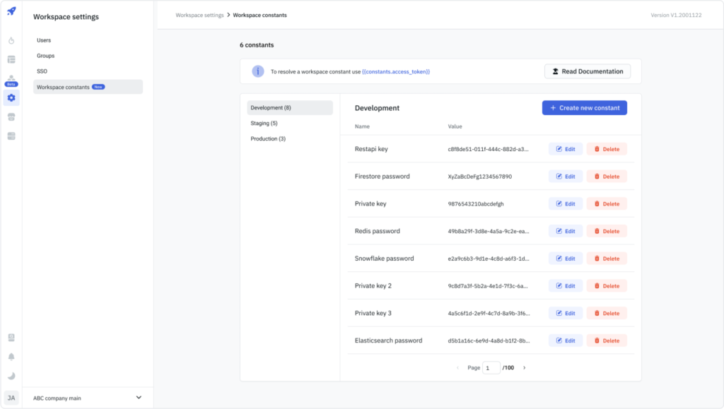Expand the ABC company main workspace switcher
724x409 pixels.
point(87,398)
